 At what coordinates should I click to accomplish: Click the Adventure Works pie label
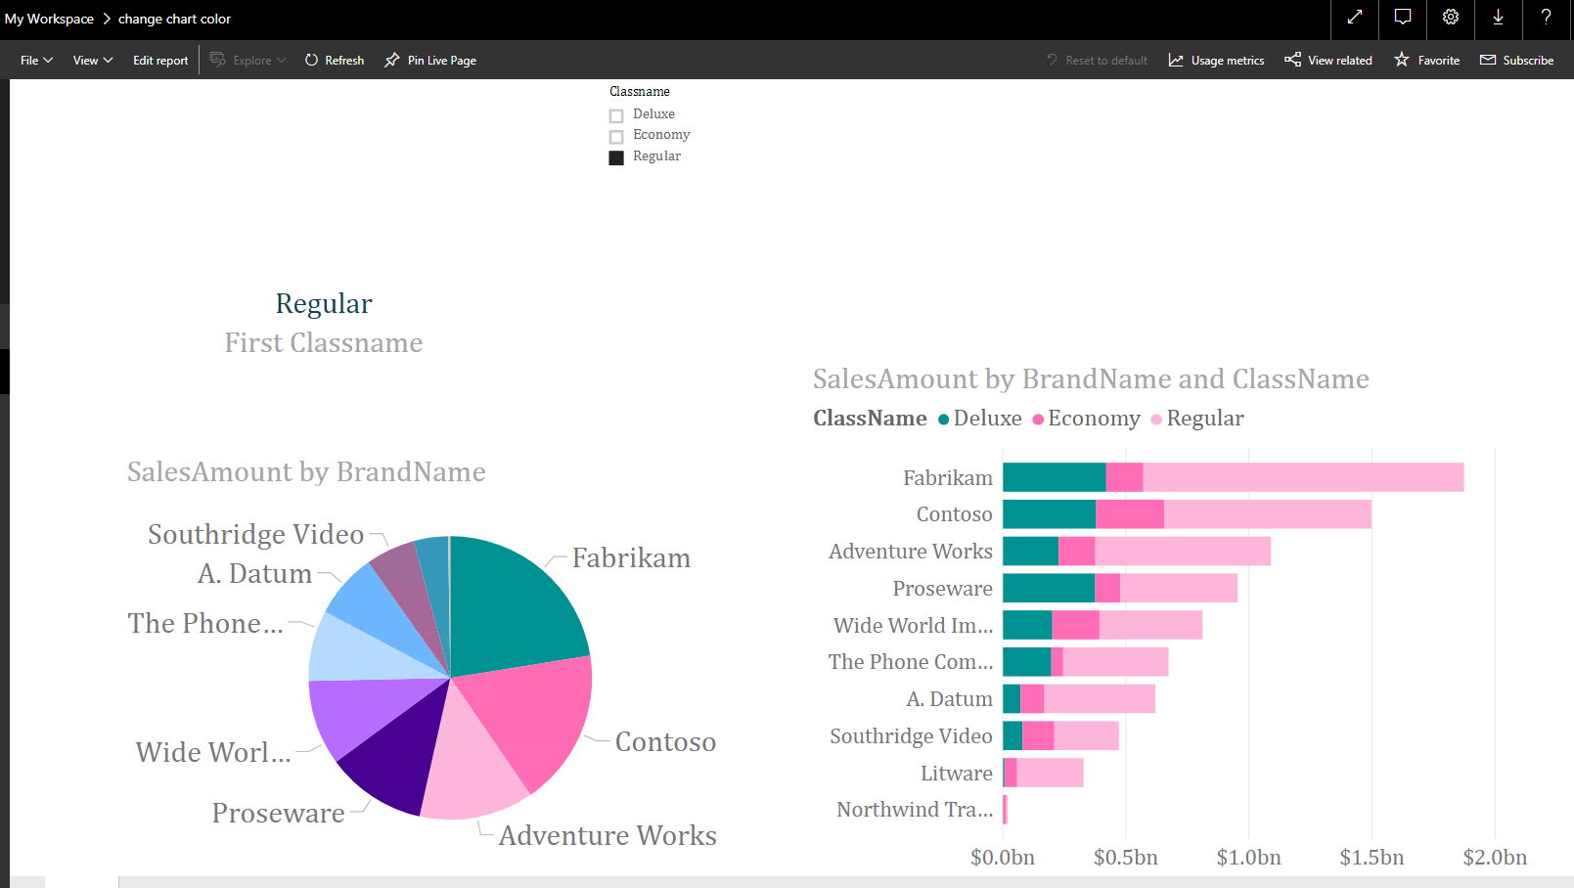click(607, 836)
